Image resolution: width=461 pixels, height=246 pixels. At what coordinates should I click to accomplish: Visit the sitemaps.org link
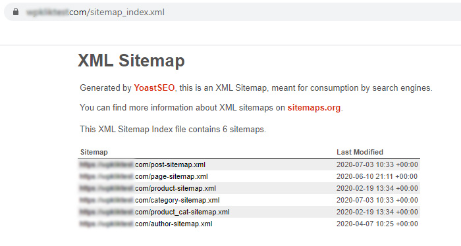[x=313, y=107]
